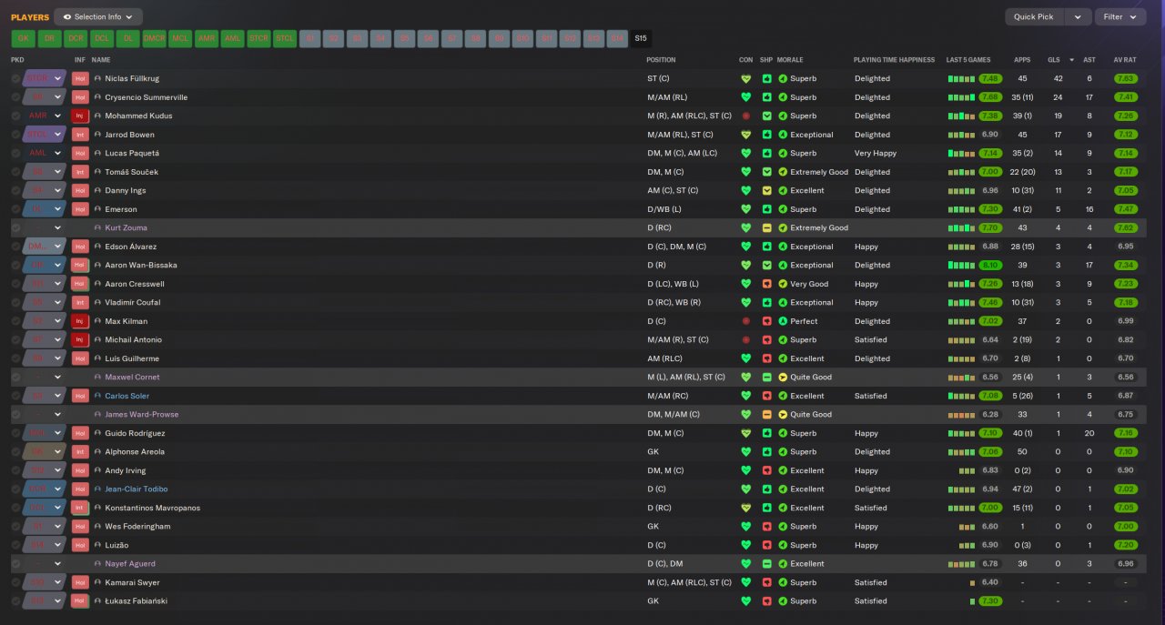Select the GK position slot

24,38
